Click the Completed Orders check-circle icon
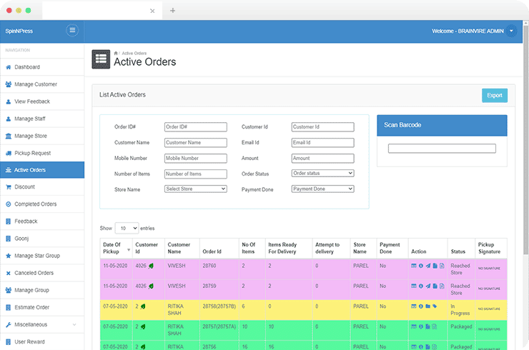The height and width of the screenshot is (350, 529). coord(9,204)
